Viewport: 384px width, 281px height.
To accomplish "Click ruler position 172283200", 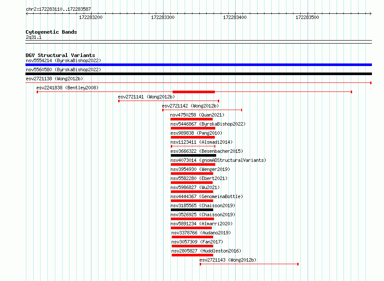I will 91,17.
